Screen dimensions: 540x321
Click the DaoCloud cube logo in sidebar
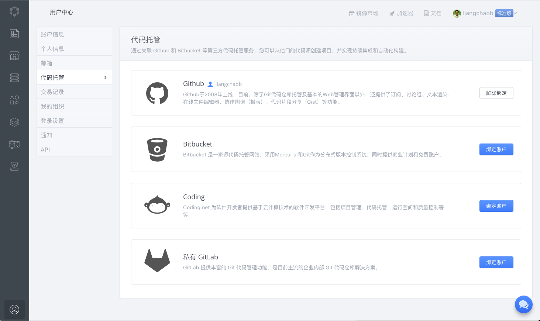[14, 11]
